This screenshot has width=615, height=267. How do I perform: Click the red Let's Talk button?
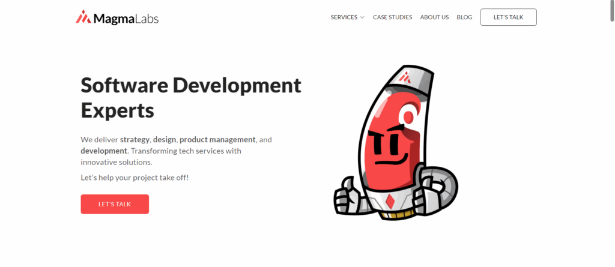(x=115, y=204)
